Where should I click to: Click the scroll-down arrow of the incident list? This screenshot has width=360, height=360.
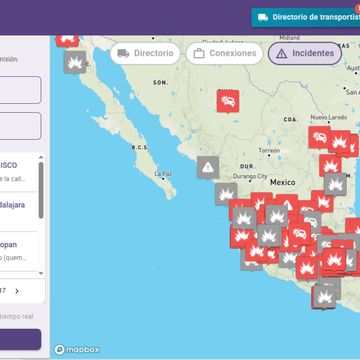point(41,273)
